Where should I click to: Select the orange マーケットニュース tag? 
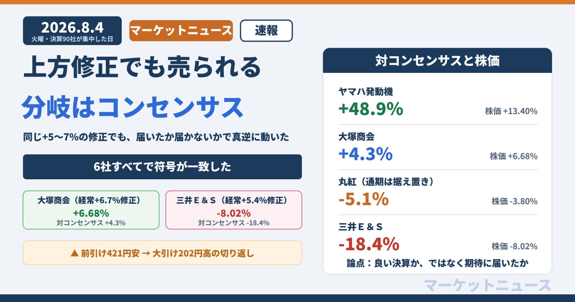click(181, 31)
